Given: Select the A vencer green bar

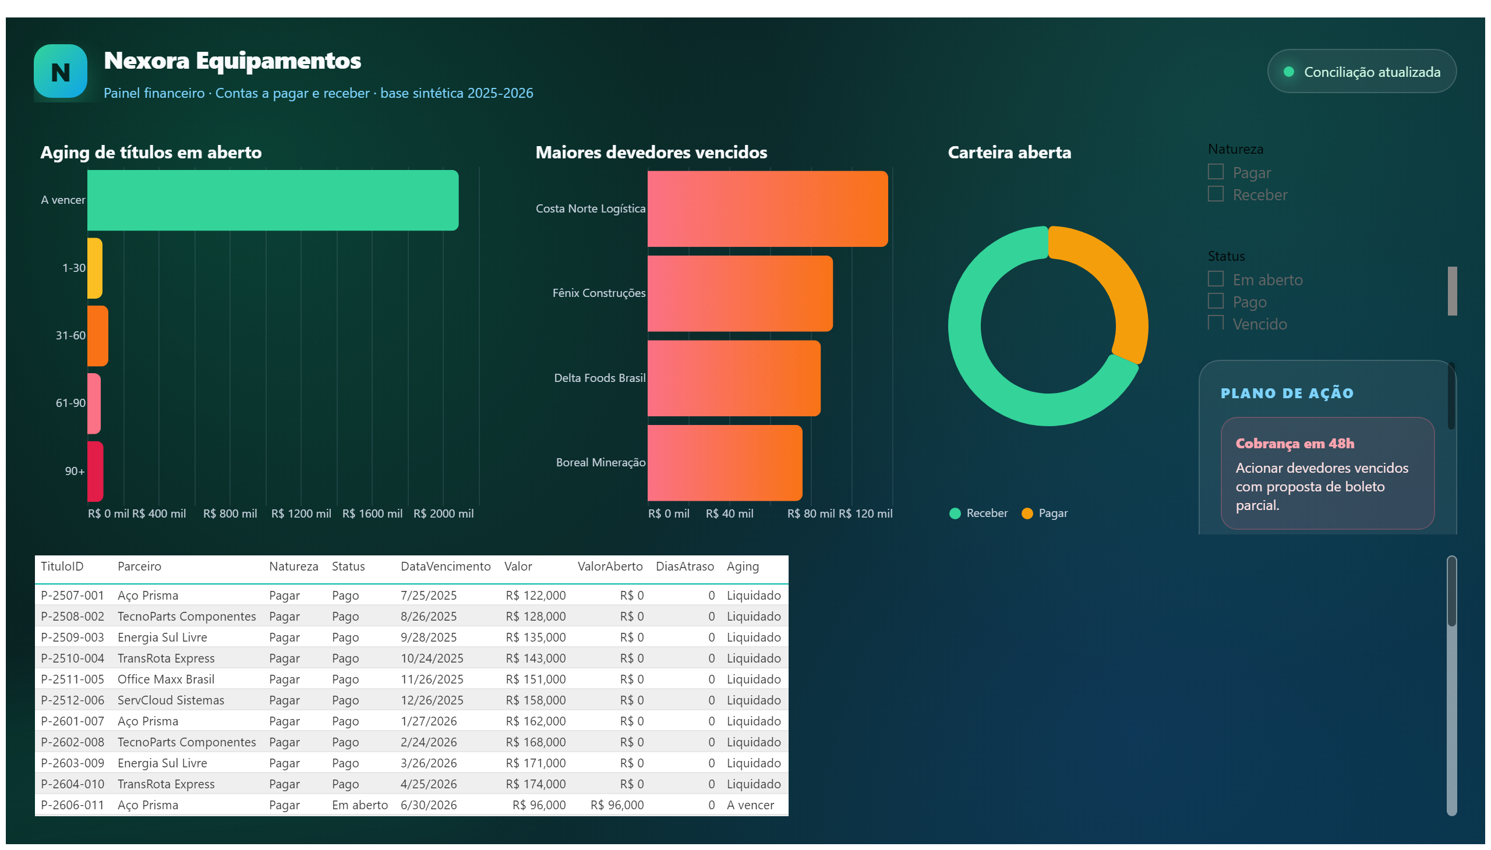Looking at the screenshot, I should [x=273, y=200].
